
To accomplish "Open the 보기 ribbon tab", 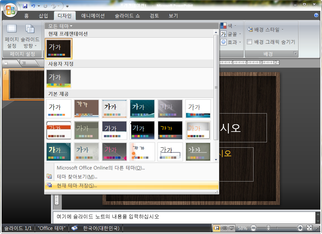I will pos(173,16).
